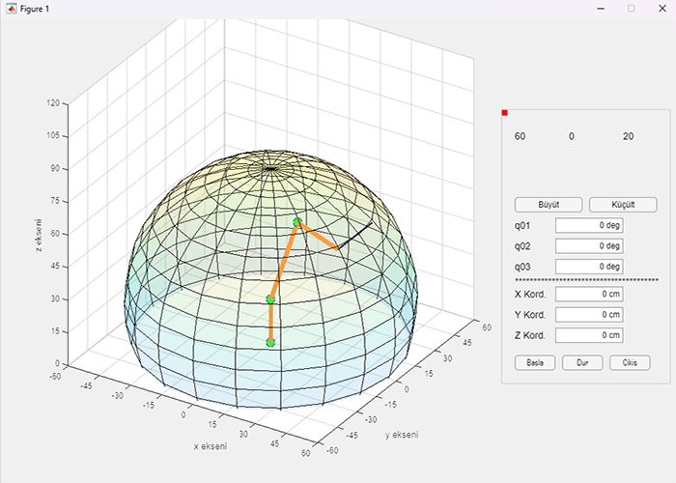Click the value 60 in the panel
The width and height of the screenshot is (676, 483).
520,136
